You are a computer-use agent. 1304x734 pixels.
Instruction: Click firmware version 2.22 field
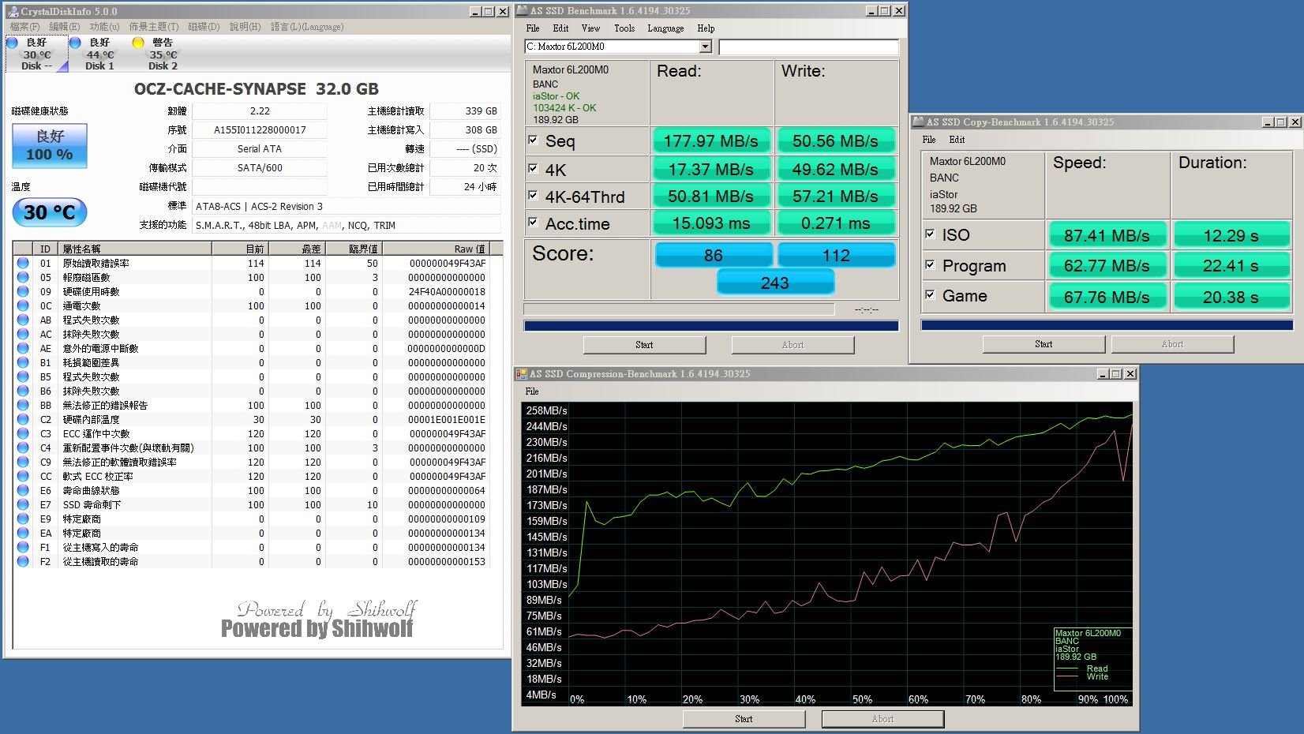[260, 111]
